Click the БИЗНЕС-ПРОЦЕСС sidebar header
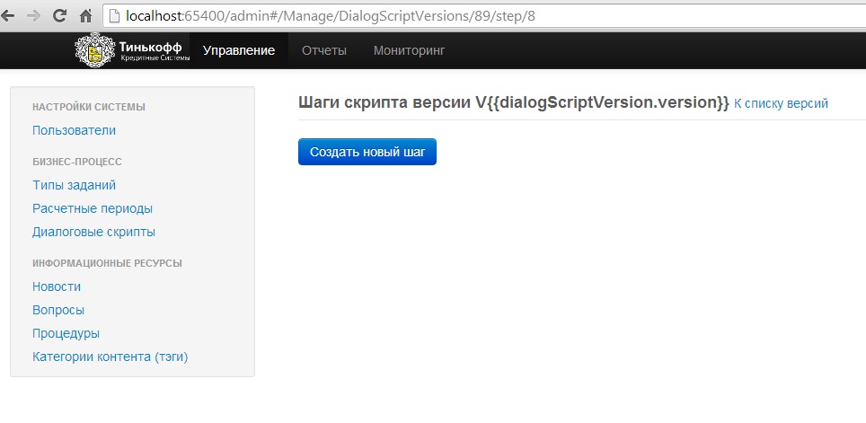866x423 pixels. click(77, 162)
